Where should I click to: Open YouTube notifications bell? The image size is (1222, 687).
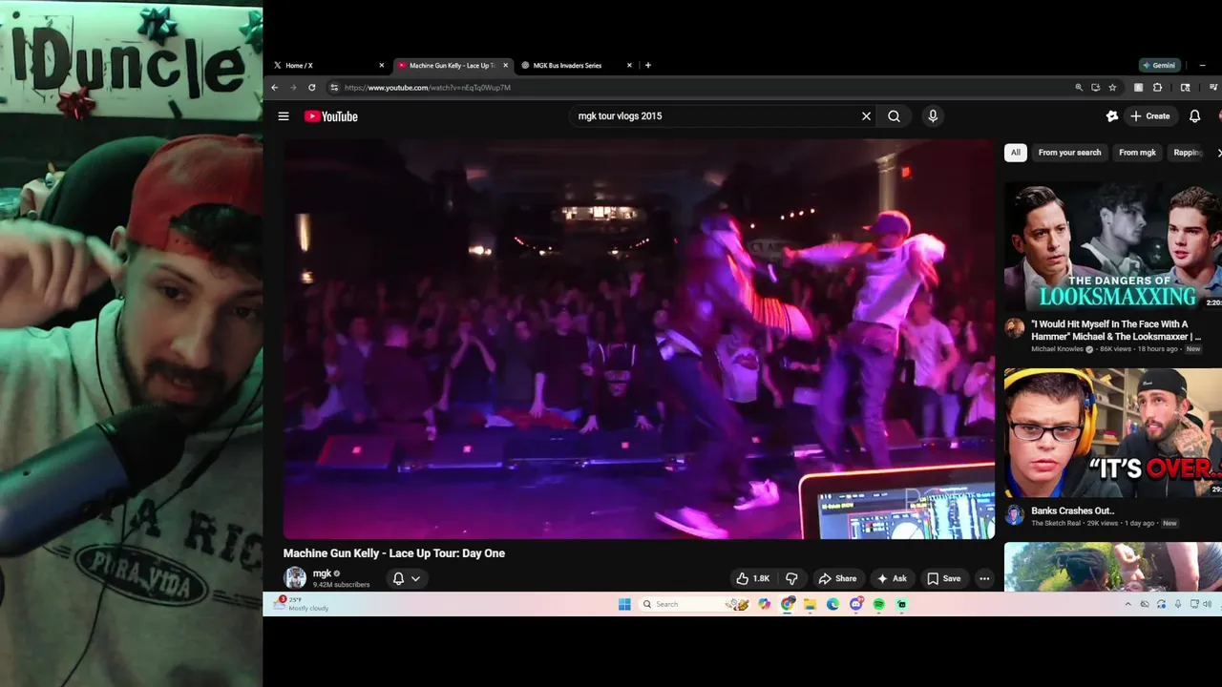click(1194, 116)
